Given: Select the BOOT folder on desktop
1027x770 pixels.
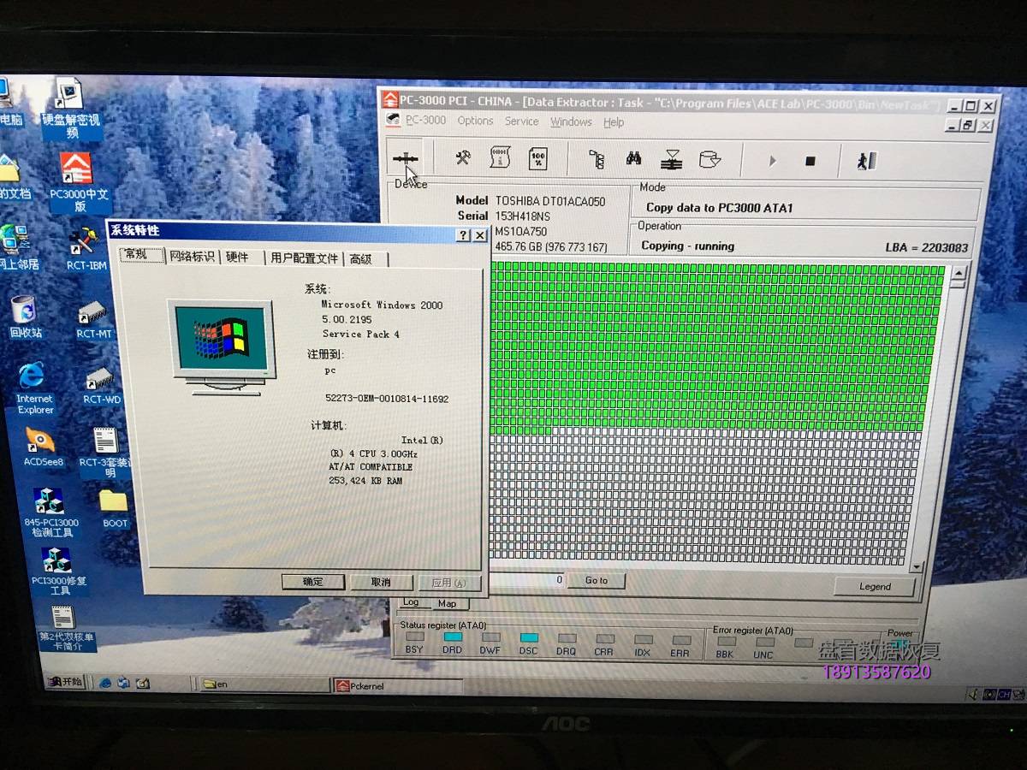Looking at the screenshot, I should (x=114, y=507).
